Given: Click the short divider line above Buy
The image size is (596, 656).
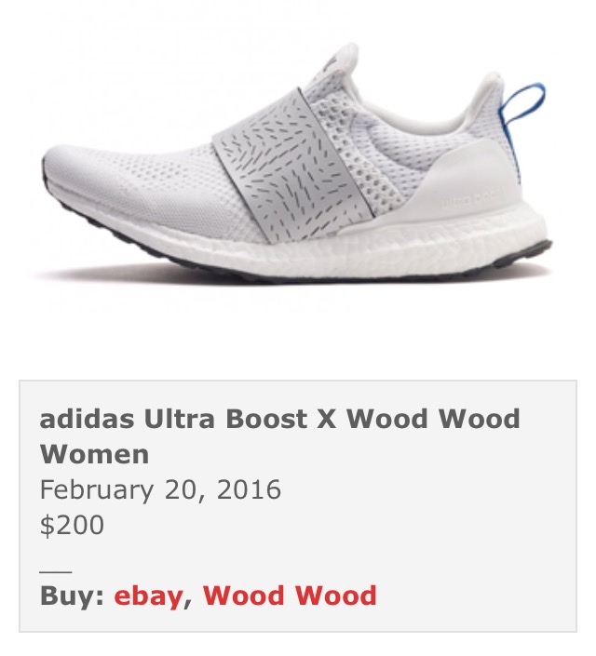Looking at the screenshot, I should (x=56, y=571).
